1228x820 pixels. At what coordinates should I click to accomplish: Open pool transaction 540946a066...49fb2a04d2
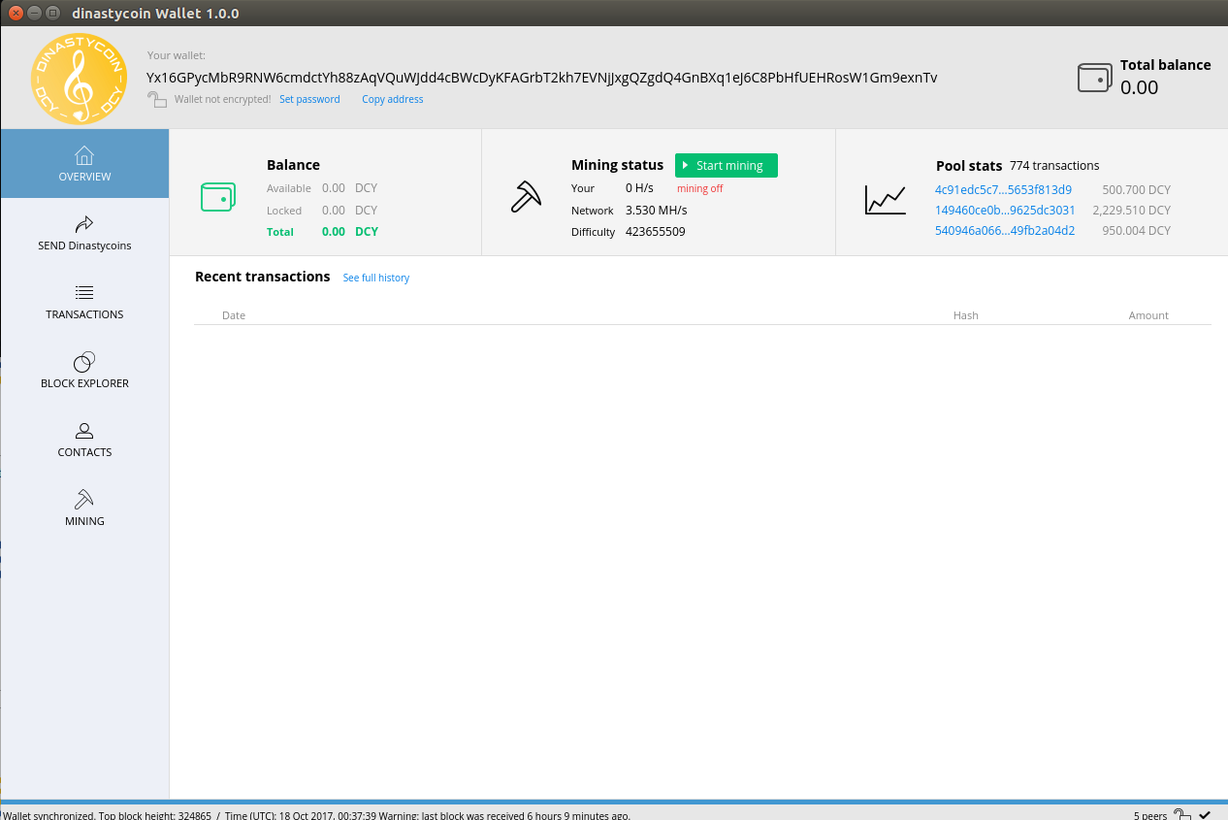pos(1005,231)
